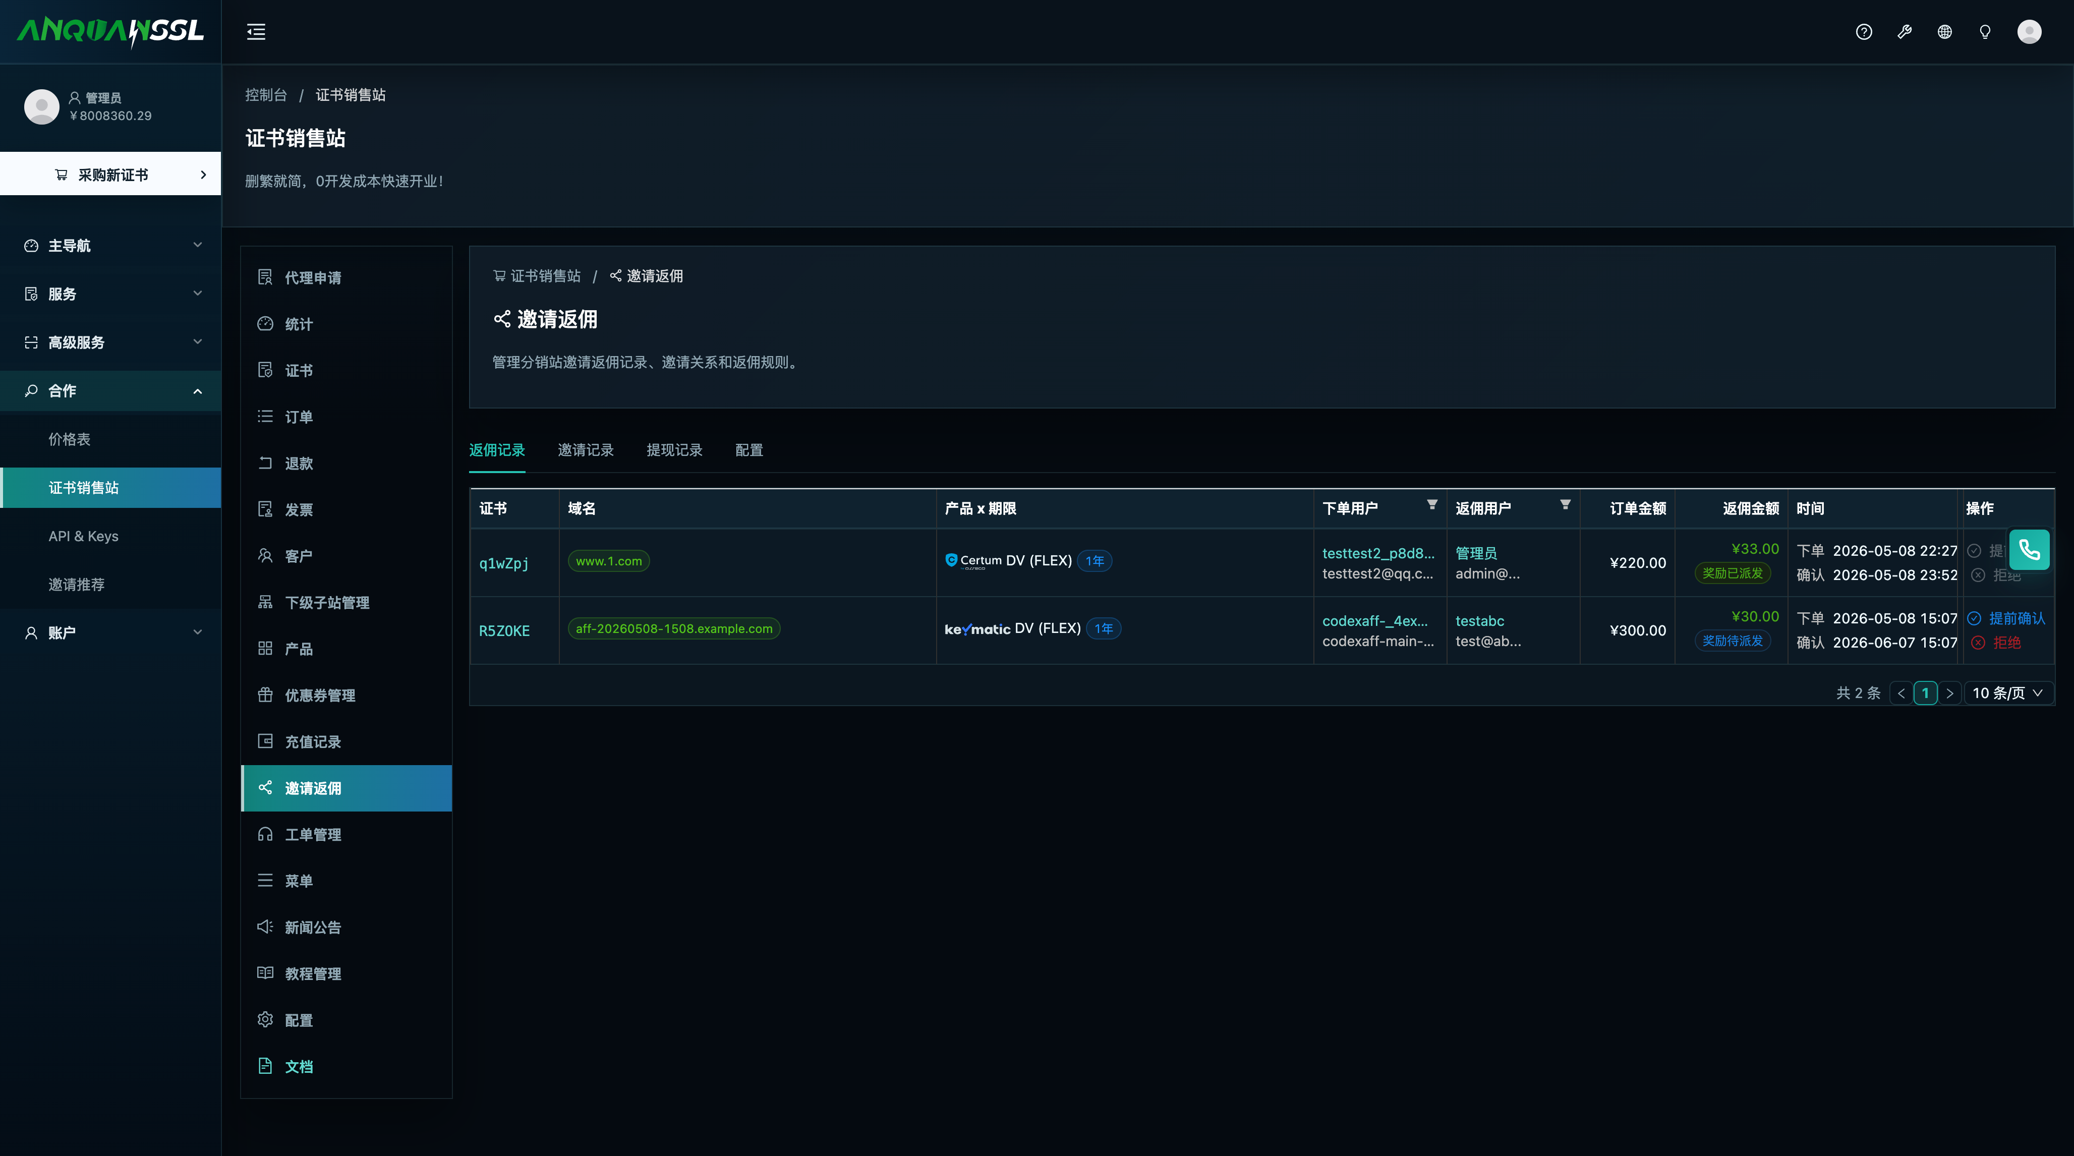Screen dimensions: 2074x1156
Task: Toggle theme with the lightbulb icon
Action: click(x=1985, y=32)
